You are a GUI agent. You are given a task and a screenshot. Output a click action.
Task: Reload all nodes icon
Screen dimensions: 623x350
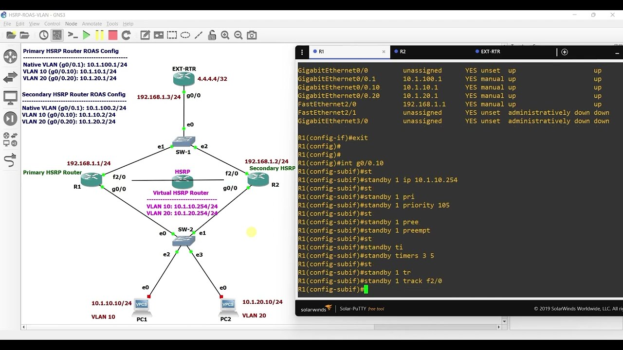coord(126,35)
